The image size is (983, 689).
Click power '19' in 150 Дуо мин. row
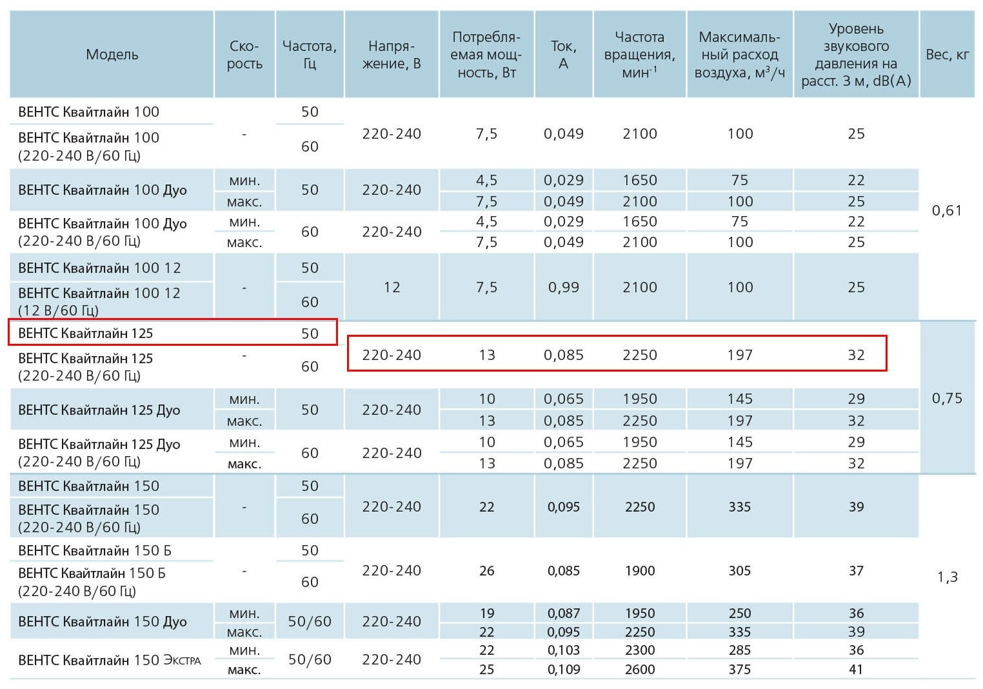486,613
